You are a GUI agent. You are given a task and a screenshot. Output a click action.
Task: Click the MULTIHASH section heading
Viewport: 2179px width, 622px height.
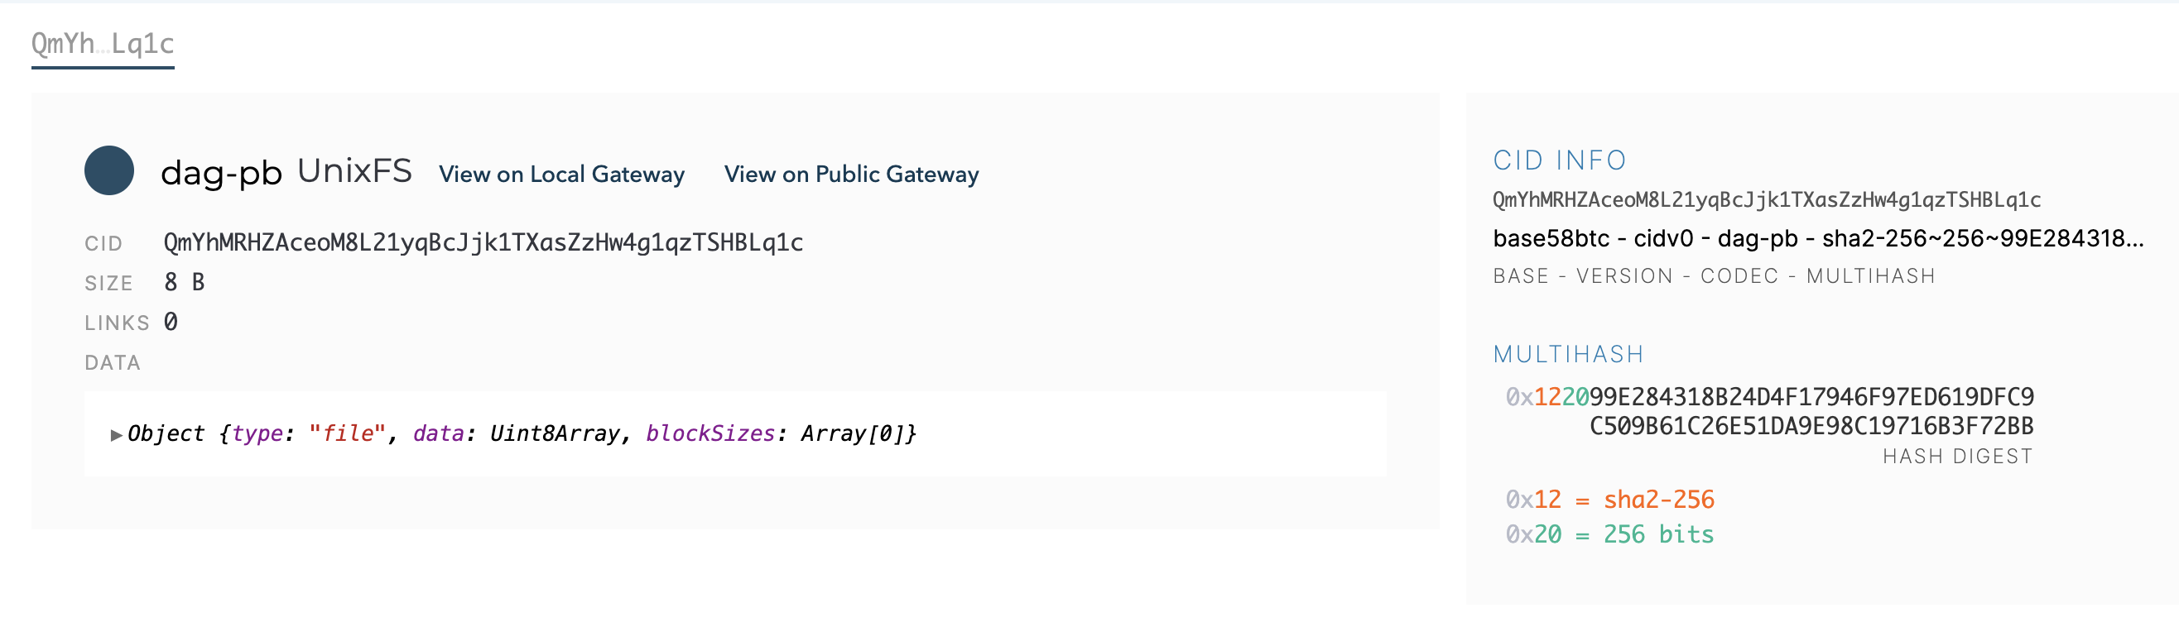[1567, 354]
